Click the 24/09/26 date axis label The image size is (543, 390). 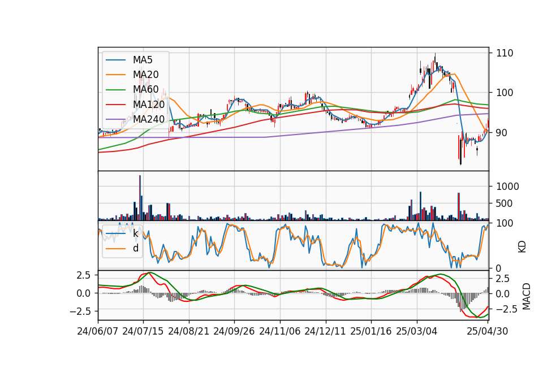coord(234,331)
